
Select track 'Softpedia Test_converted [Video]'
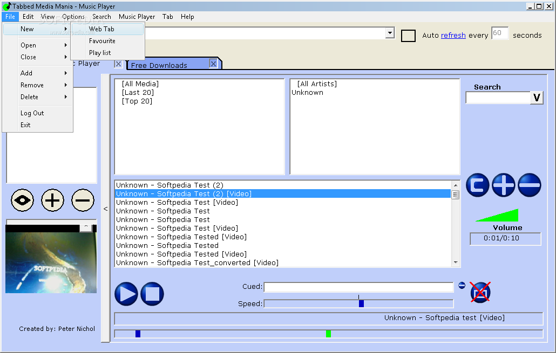coord(283,262)
